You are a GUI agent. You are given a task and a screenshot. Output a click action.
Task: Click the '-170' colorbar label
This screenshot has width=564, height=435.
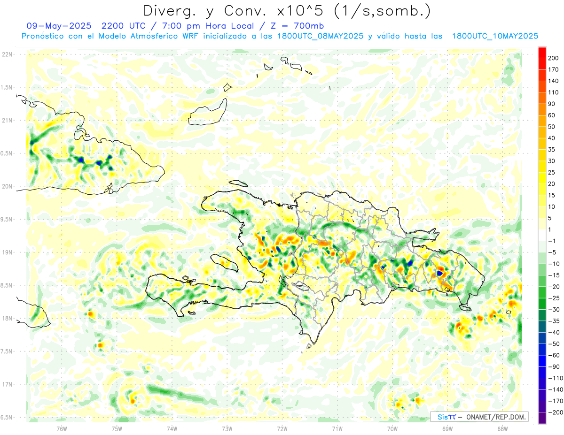(x=555, y=401)
